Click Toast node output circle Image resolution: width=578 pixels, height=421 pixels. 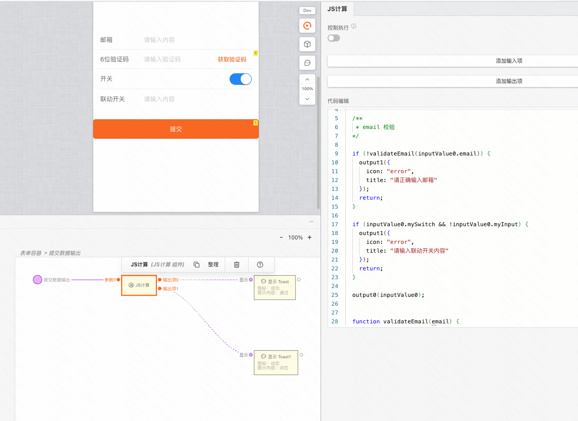tap(299, 280)
